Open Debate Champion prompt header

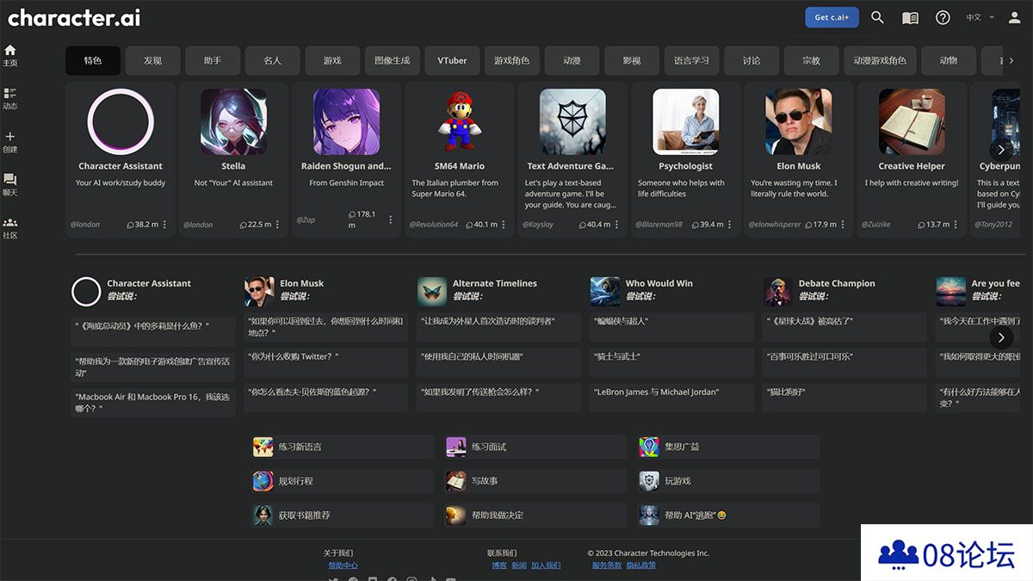point(820,289)
